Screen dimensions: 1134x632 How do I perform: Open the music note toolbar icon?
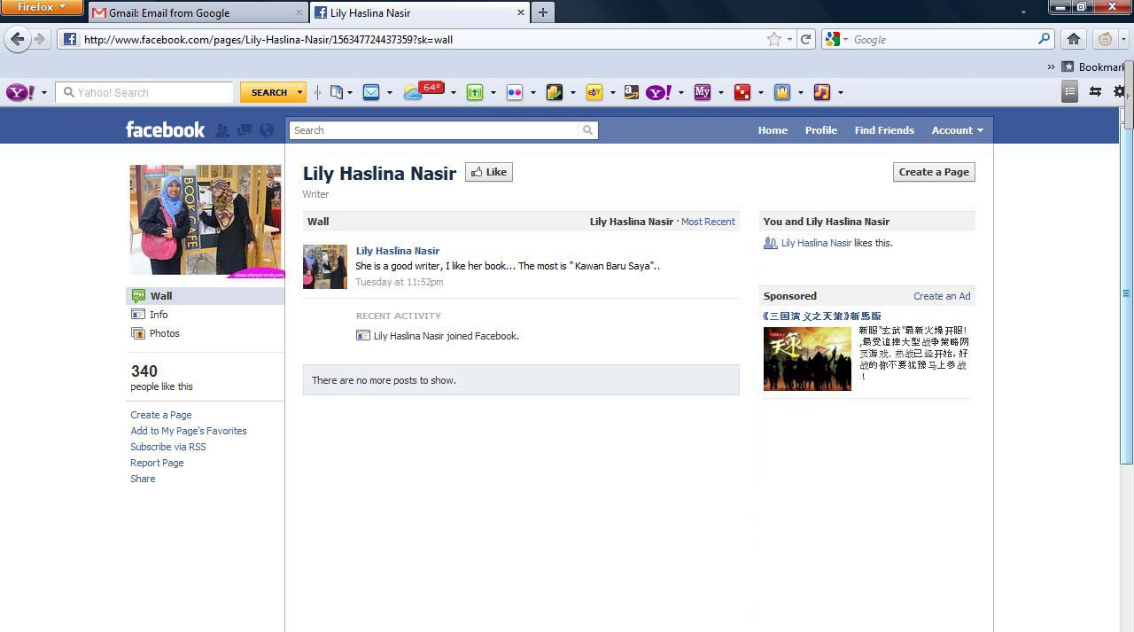click(822, 92)
